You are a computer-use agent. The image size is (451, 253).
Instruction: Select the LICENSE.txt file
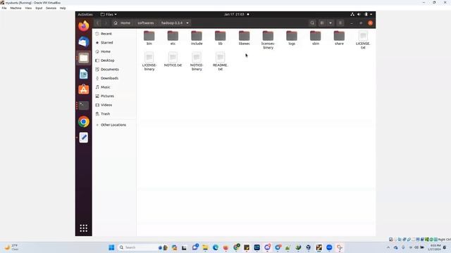click(x=363, y=39)
